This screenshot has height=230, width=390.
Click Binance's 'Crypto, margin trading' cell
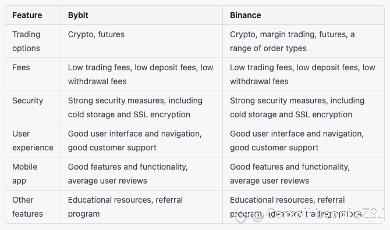(292, 41)
